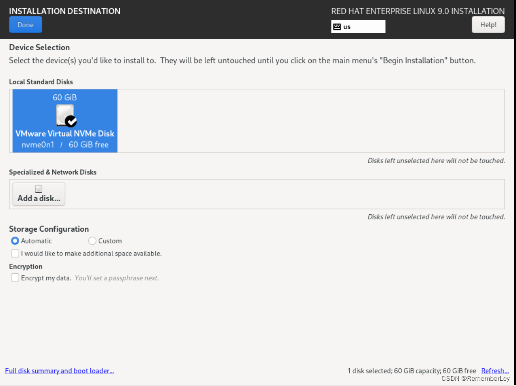Click the INSTALLATION DESTINATION title

coord(65,11)
